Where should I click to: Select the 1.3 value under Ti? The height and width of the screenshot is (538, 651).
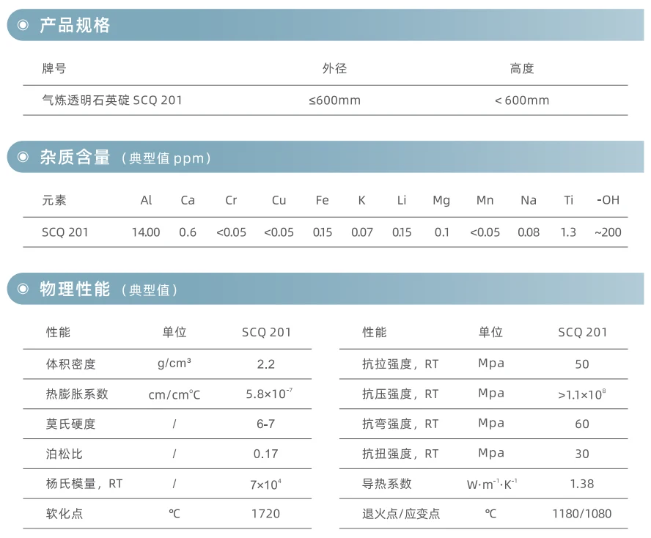click(568, 232)
